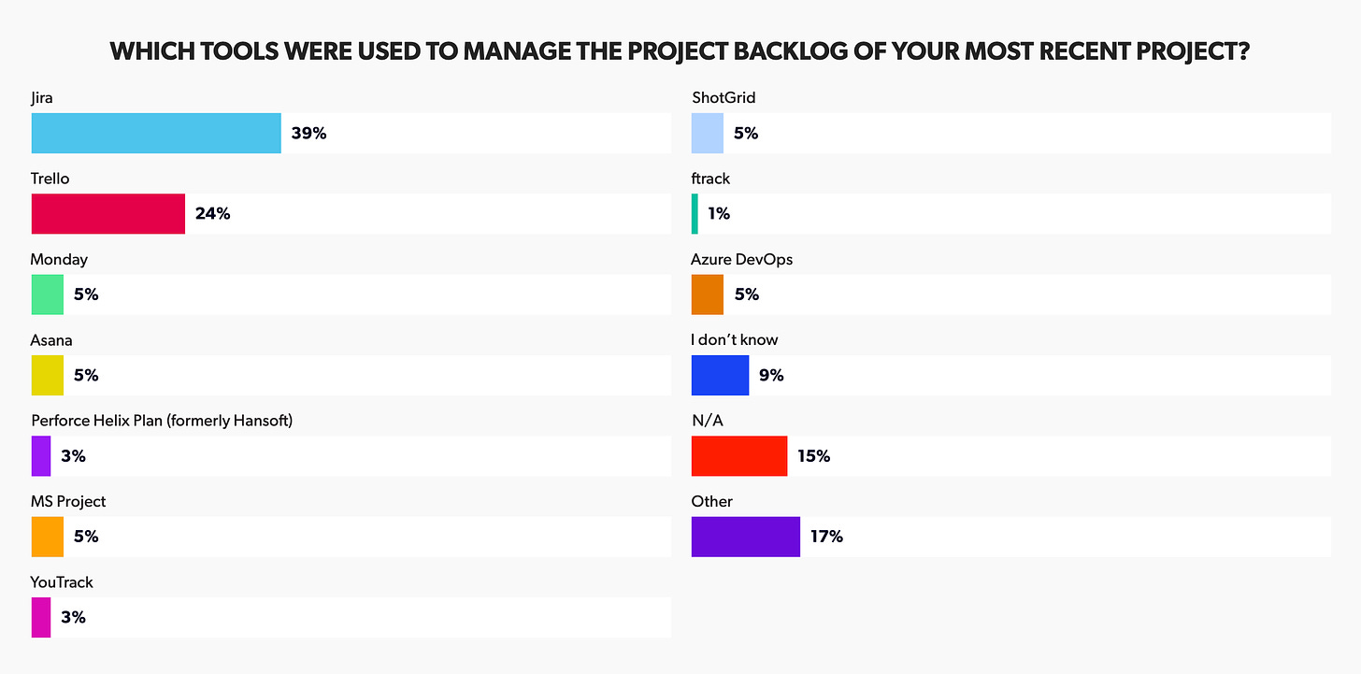Click the 24% value next to Trello

point(212,214)
